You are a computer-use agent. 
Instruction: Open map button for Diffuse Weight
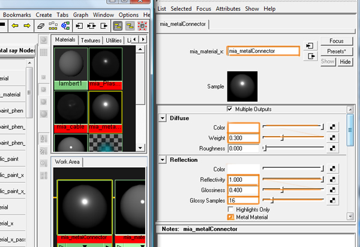click(332, 138)
